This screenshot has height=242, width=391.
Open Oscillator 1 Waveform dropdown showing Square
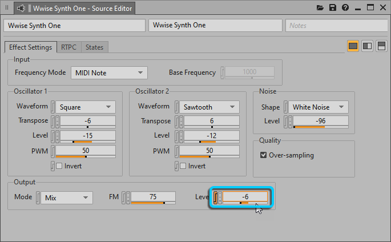86,107
